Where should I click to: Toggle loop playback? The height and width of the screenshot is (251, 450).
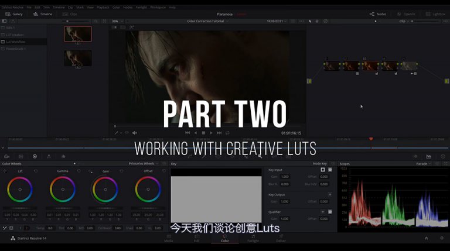pos(227,133)
